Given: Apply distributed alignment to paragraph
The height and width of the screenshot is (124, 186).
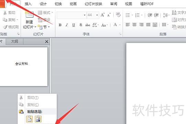Looking at the screenshot, I should coord(155,25).
